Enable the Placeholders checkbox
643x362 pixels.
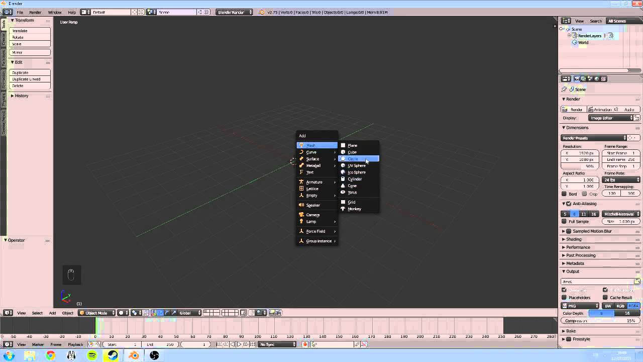tap(564, 297)
